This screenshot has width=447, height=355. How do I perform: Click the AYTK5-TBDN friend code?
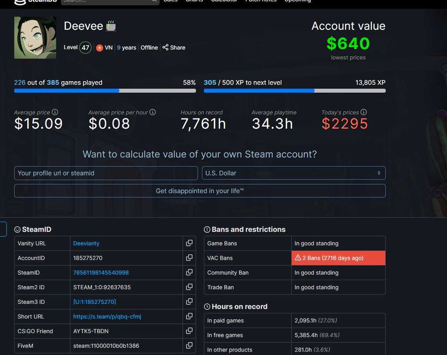pyautogui.click(x=91, y=331)
